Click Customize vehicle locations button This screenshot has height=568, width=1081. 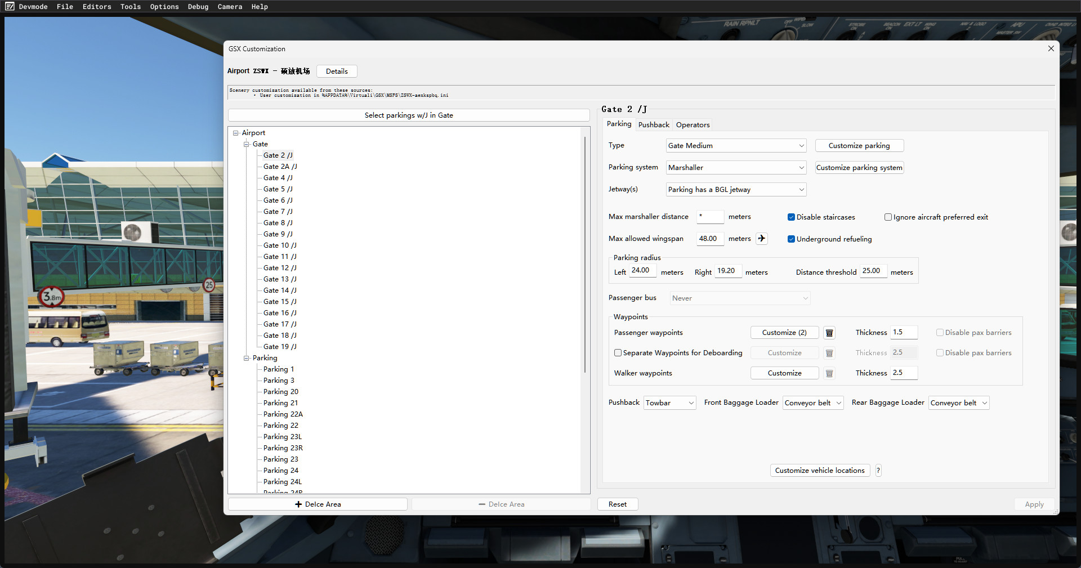[820, 471]
